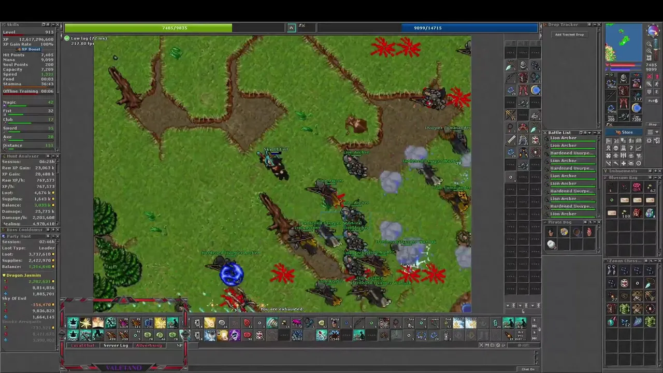Click the purple skull spell hotkey
This screenshot has width=663, height=373.
click(235, 335)
